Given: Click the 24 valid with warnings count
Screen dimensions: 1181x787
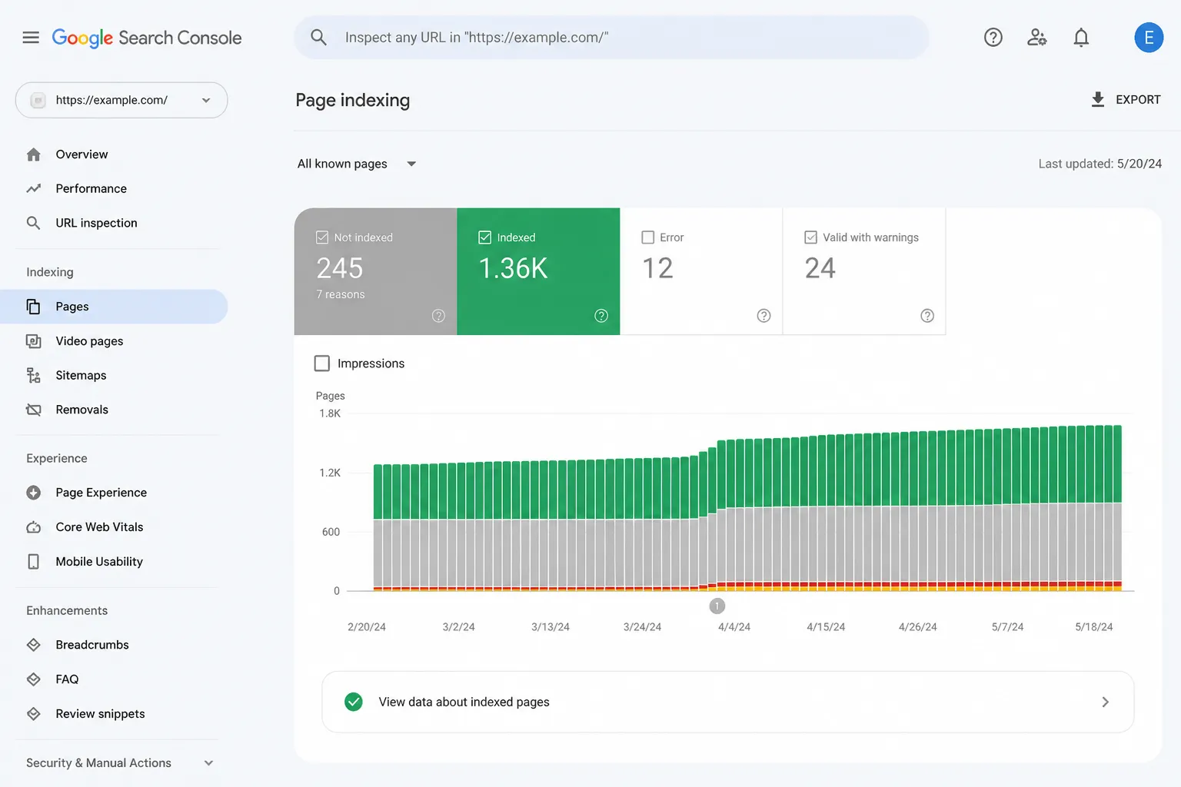Looking at the screenshot, I should coord(820,268).
